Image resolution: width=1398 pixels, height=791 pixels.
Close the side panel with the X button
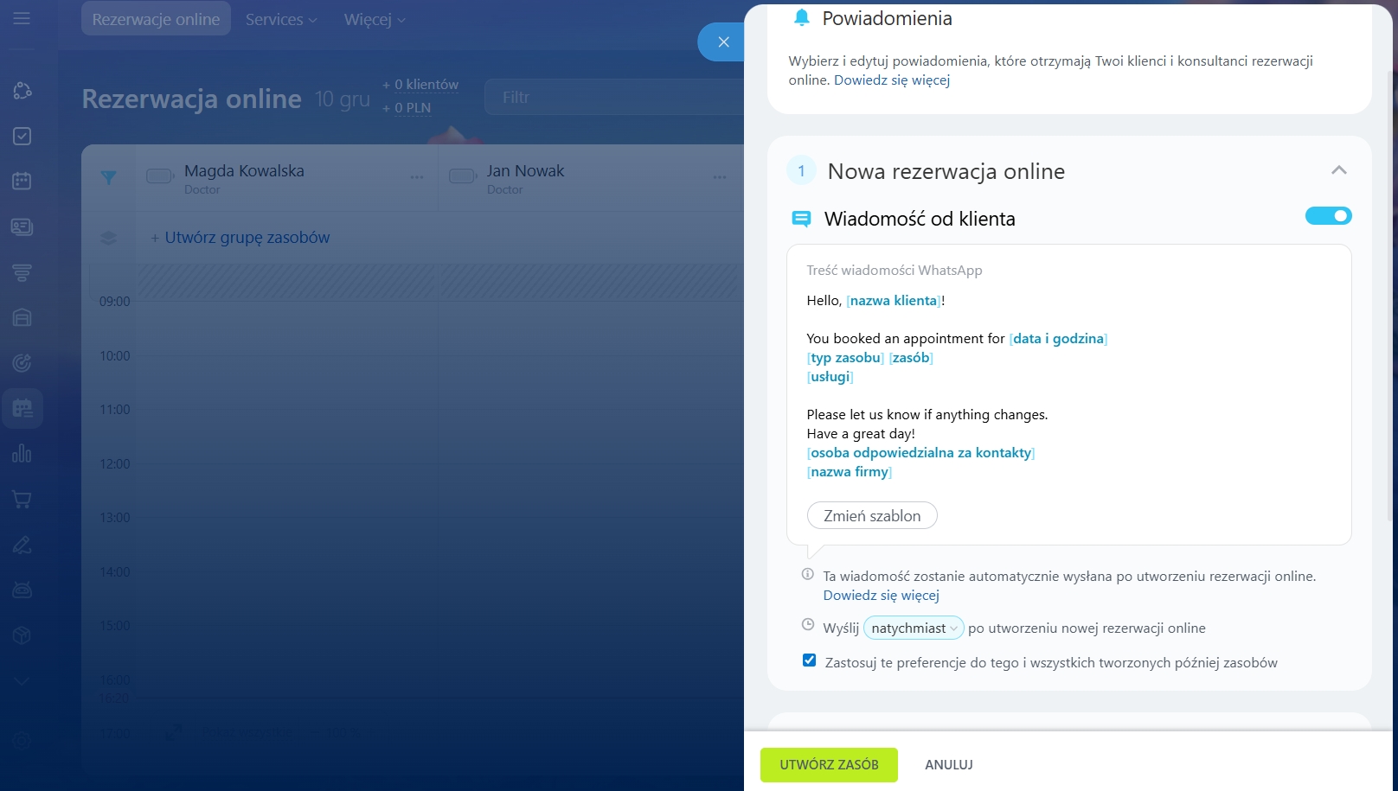[x=723, y=41]
